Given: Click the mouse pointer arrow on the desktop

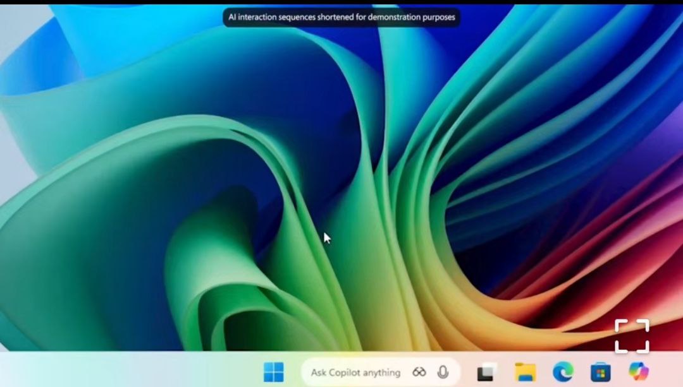Looking at the screenshot, I should pyautogui.click(x=326, y=237).
